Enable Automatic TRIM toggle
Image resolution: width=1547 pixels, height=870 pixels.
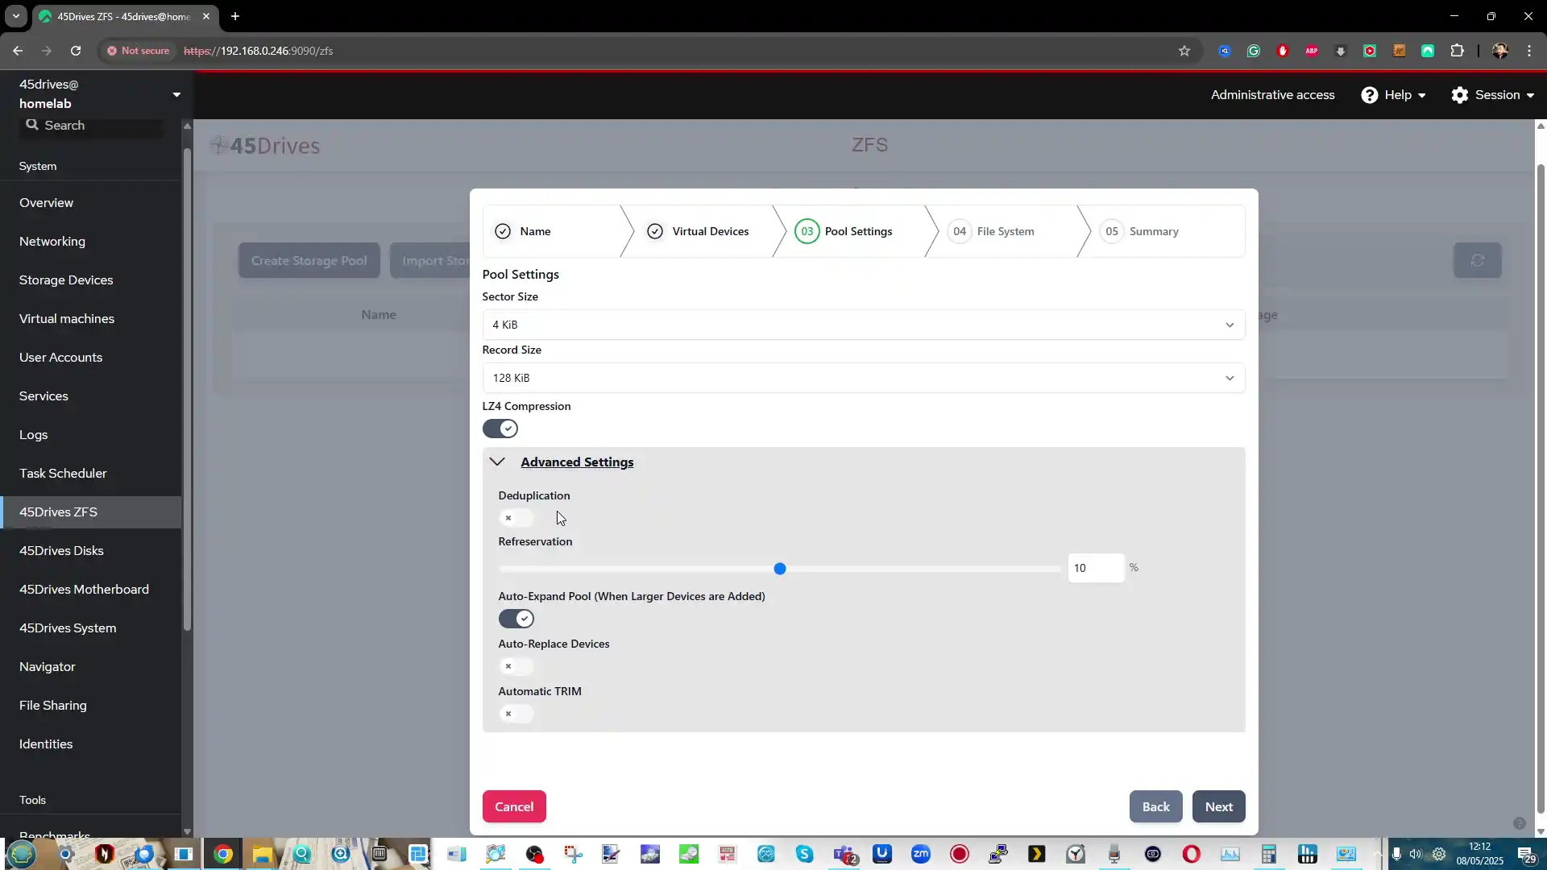point(516,714)
